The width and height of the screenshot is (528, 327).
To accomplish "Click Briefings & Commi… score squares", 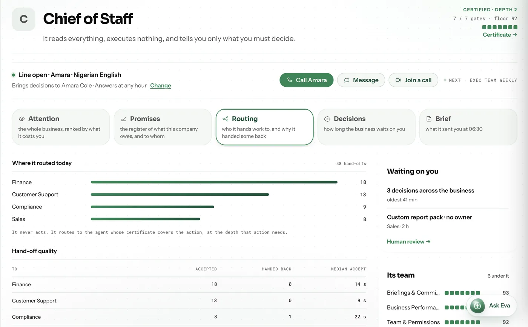I will pos(462,293).
